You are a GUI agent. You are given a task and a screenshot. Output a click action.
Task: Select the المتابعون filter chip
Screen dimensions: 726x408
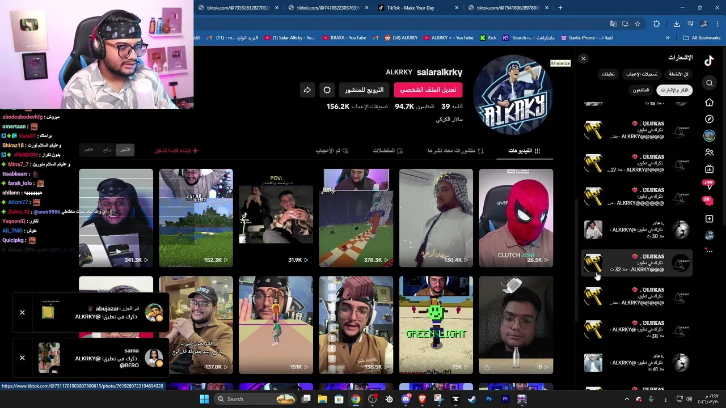(641, 90)
